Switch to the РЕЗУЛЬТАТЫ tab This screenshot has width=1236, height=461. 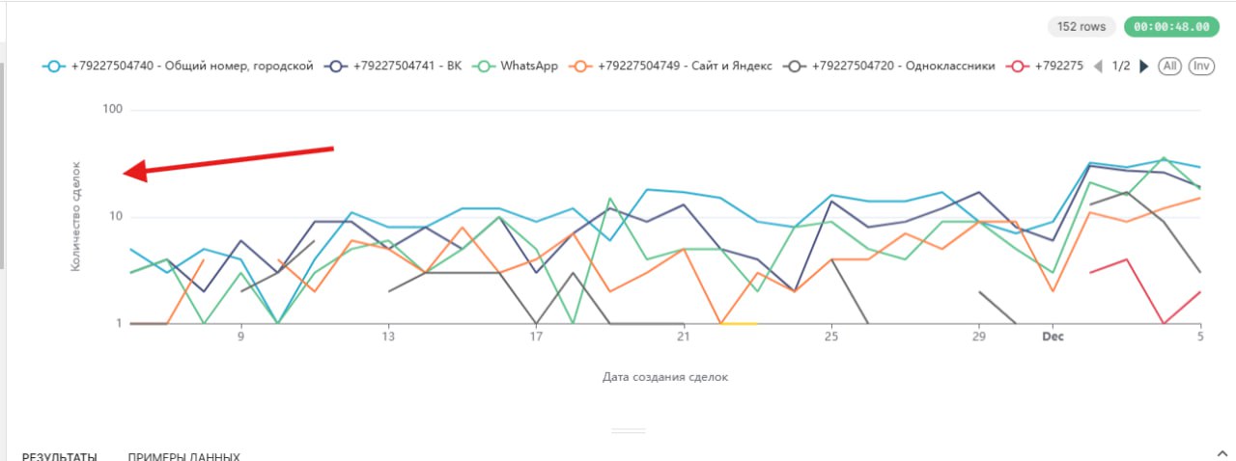point(60,455)
